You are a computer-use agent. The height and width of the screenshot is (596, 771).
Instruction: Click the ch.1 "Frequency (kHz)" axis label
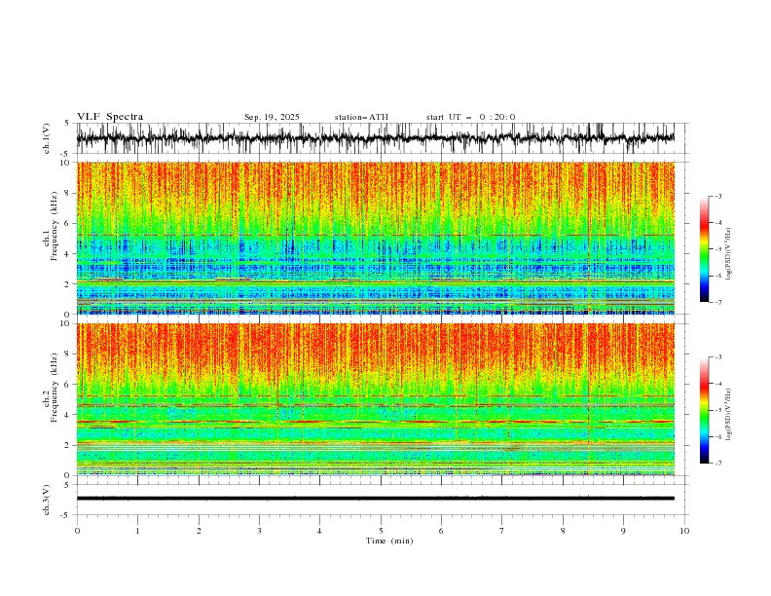coord(55,227)
